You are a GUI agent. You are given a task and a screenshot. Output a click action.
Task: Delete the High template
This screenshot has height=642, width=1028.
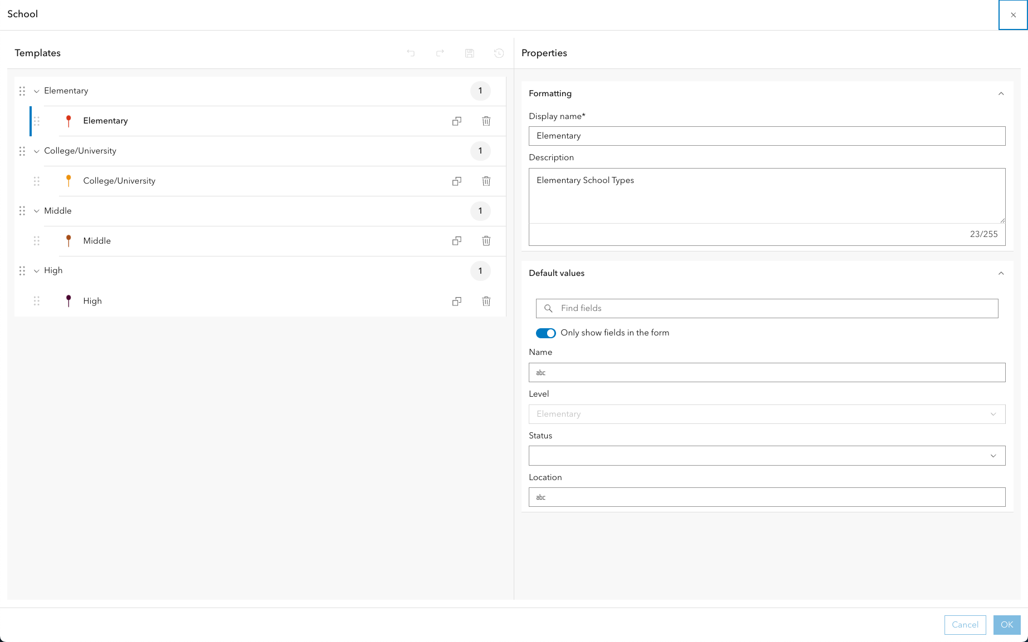click(486, 301)
